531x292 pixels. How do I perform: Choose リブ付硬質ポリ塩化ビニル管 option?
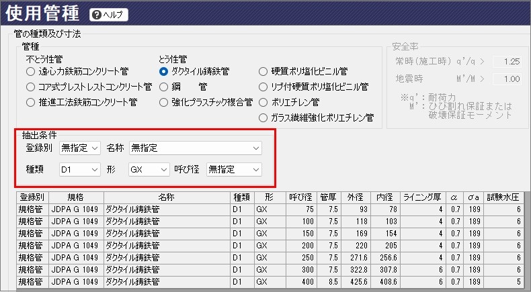264,87
